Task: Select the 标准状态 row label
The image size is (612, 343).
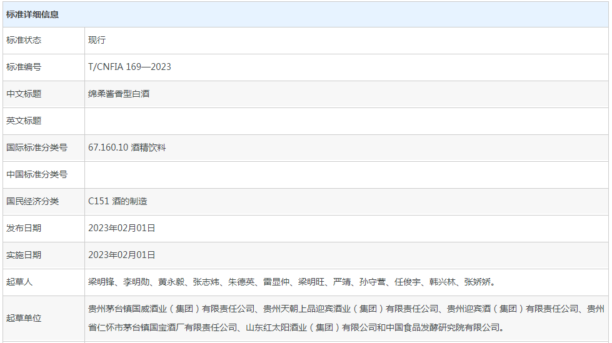Action: (24, 40)
